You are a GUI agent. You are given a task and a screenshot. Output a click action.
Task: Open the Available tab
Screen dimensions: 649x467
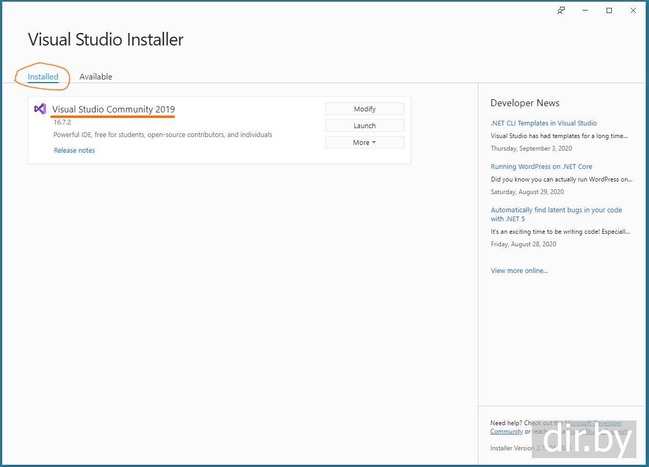click(x=96, y=76)
